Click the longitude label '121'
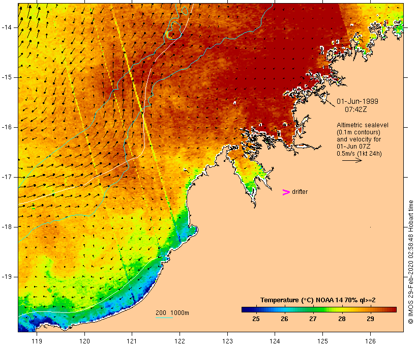Screen dimensions: 417x346 click(x=132, y=341)
